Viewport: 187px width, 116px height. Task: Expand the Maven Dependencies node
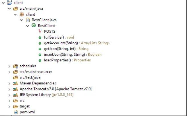(9, 84)
